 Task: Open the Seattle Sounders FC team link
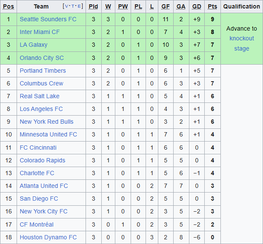[48, 19]
